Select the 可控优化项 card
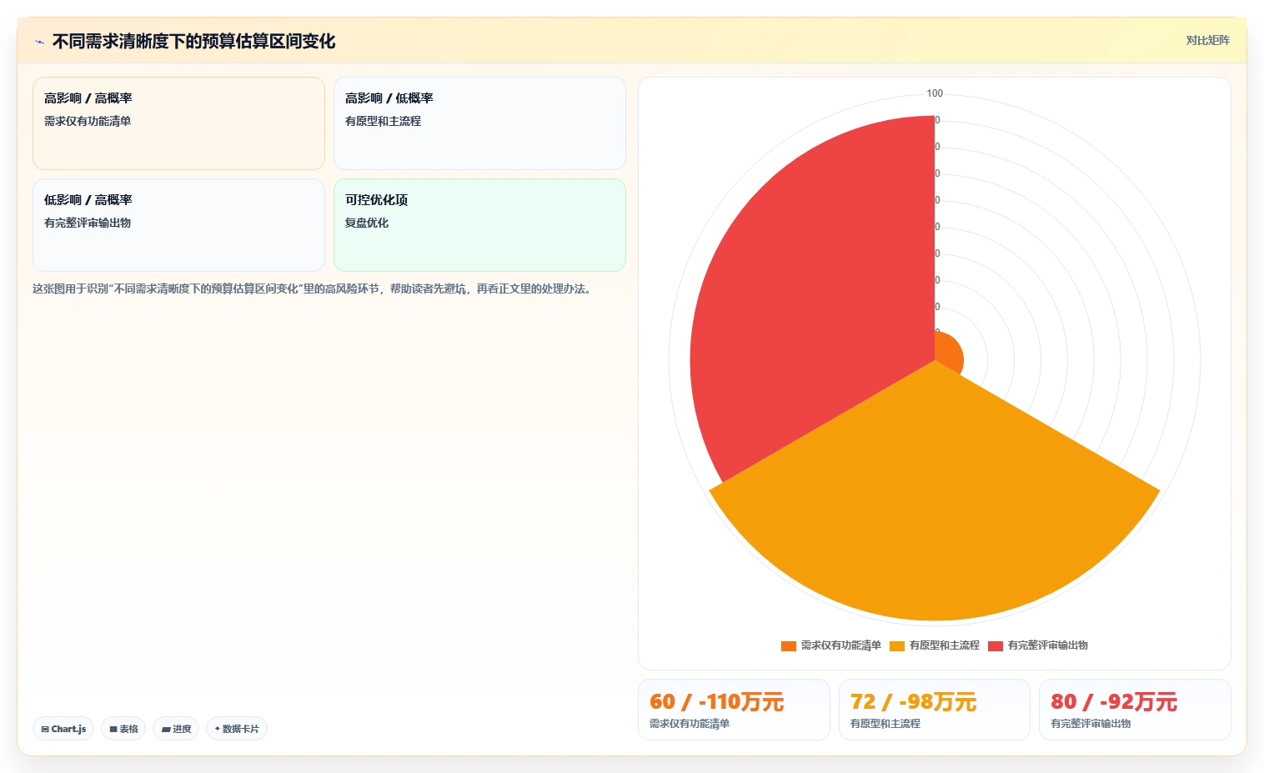Viewport: 1264px width, 773px height. point(479,225)
